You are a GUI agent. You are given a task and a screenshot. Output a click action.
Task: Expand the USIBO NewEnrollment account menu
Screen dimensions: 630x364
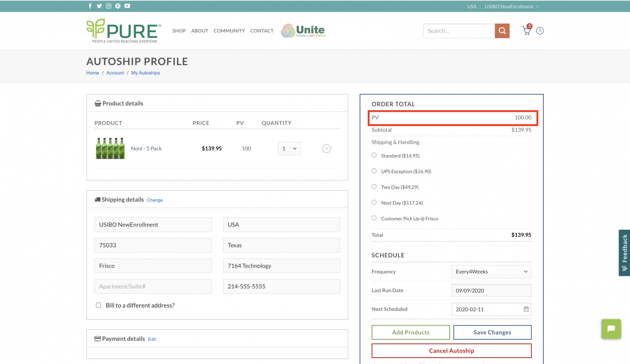pyautogui.click(x=512, y=6)
